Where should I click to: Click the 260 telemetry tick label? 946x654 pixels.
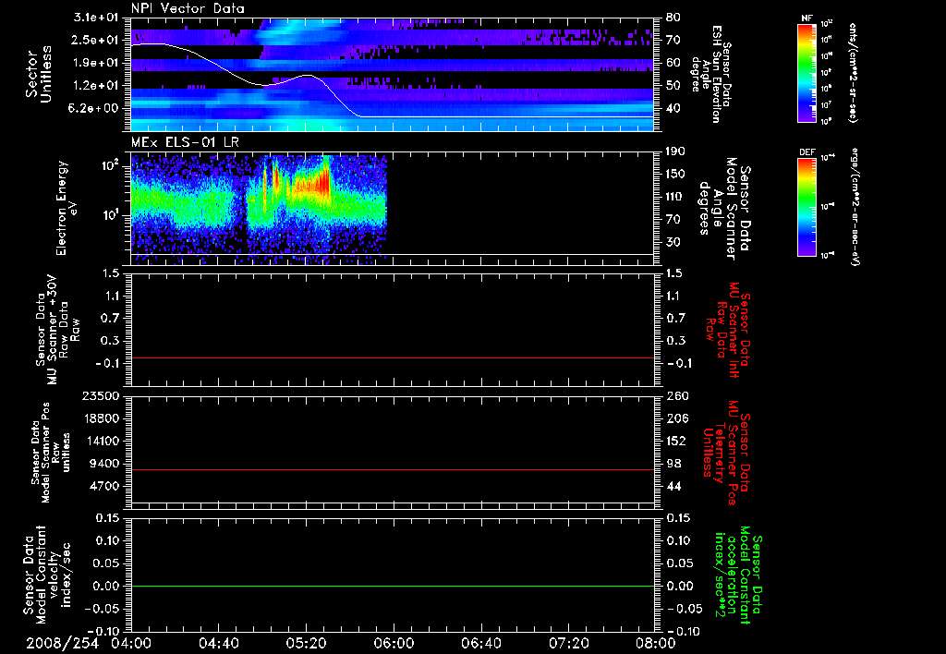(x=675, y=396)
